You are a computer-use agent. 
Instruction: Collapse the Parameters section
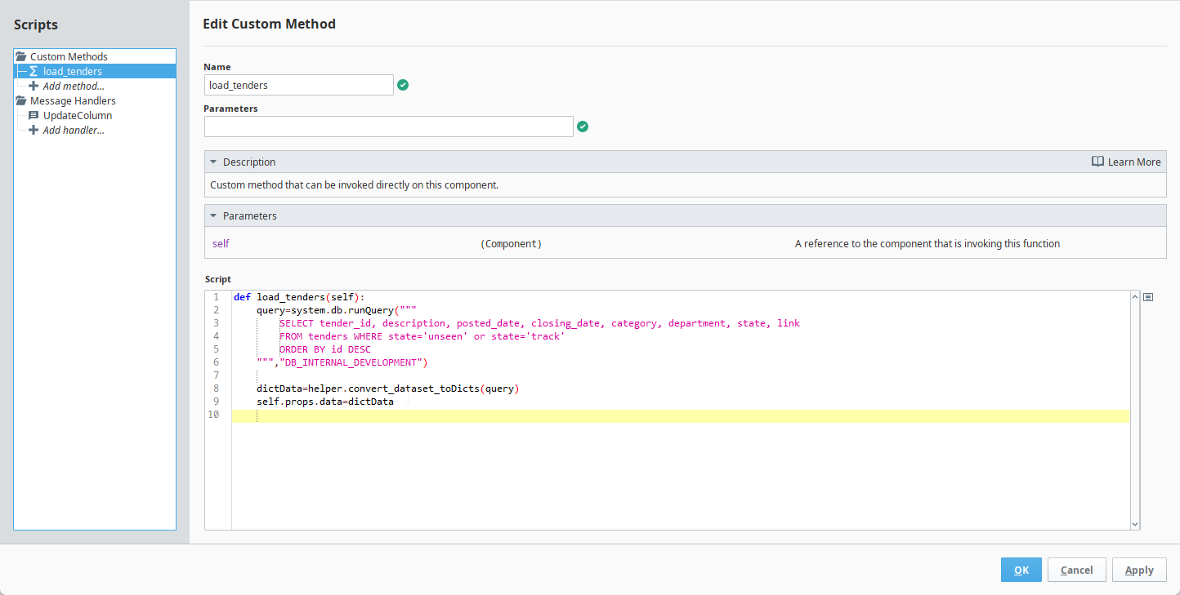[x=213, y=215]
